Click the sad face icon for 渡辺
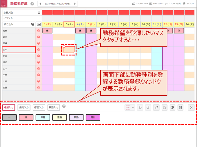 pyautogui.click(x=38, y=62)
